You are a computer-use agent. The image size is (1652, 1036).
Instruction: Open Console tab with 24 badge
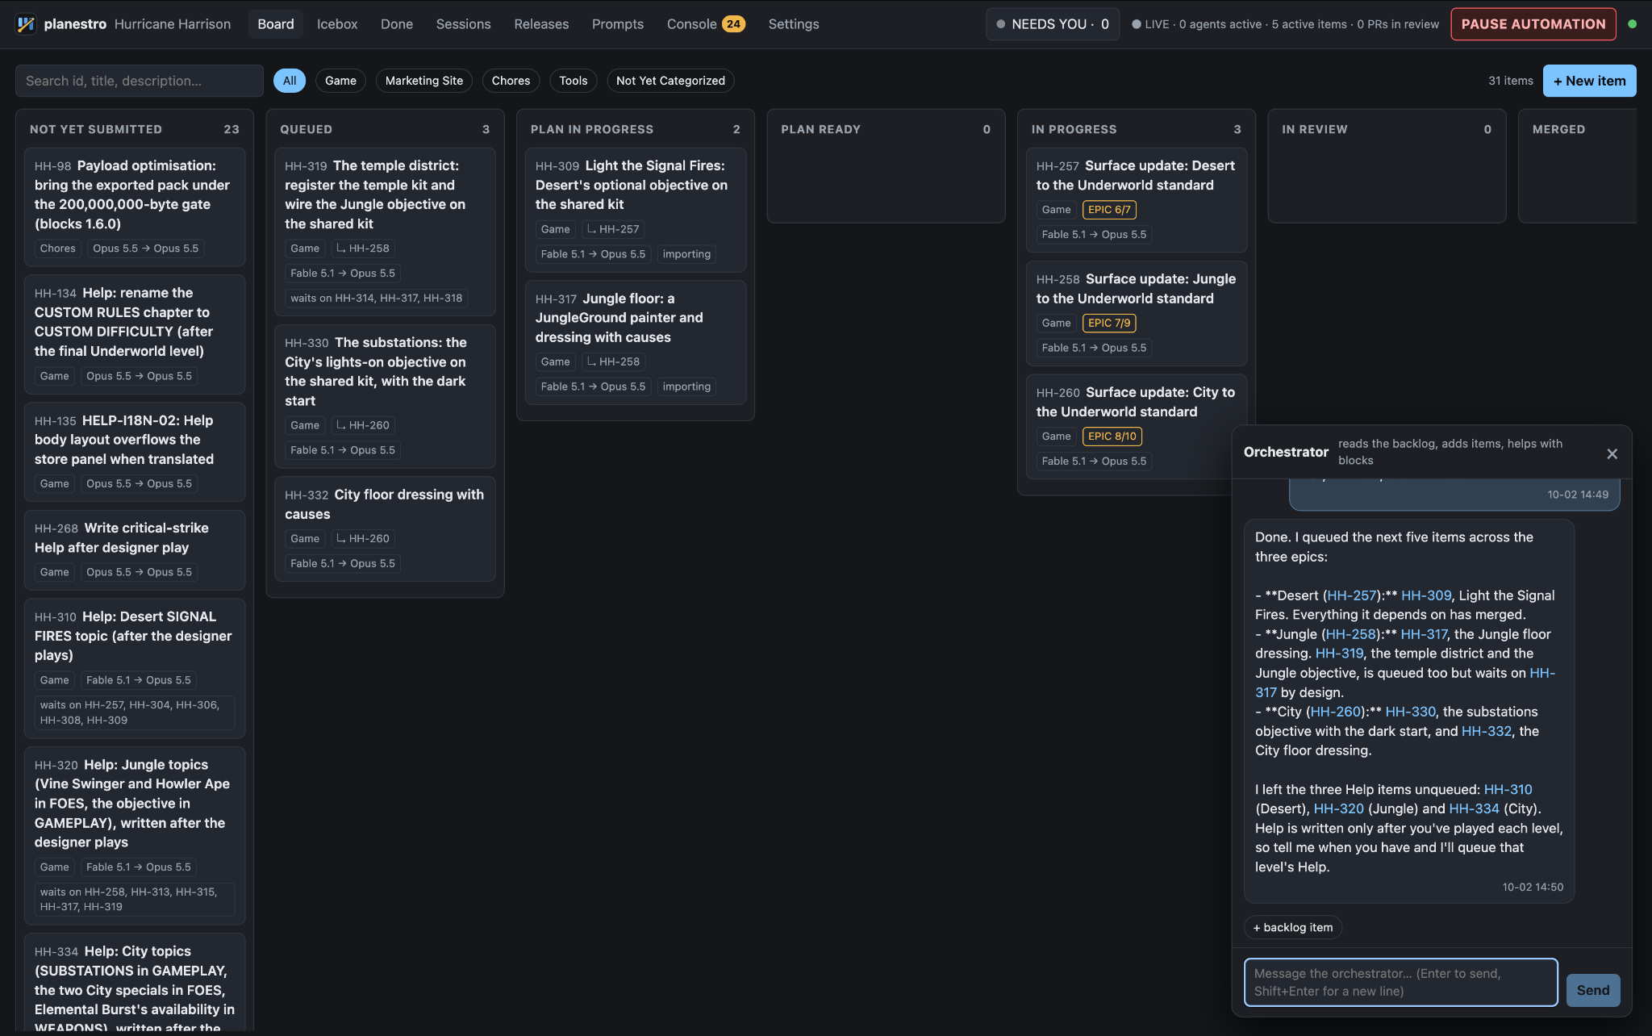click(706, 24)
